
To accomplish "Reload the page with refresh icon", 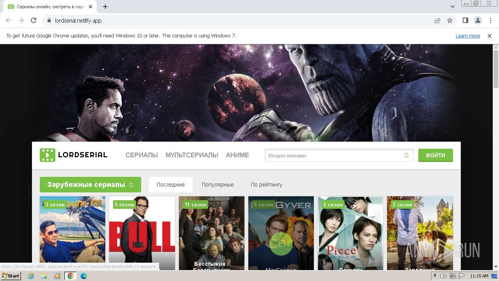I will (x=34, y=20).
